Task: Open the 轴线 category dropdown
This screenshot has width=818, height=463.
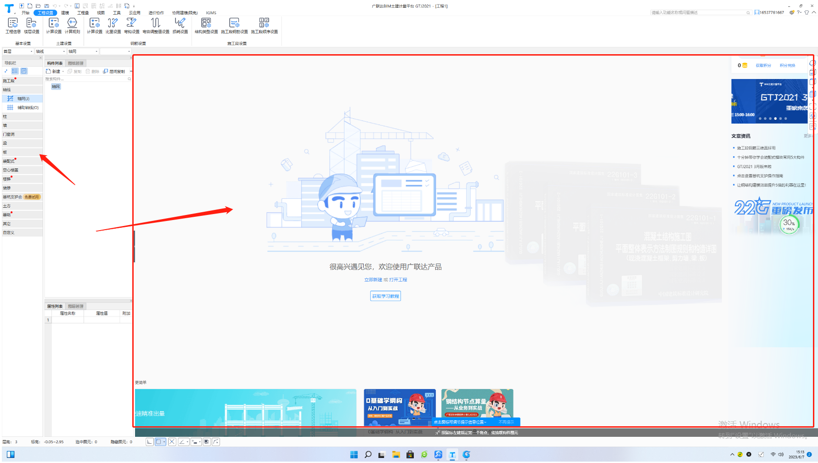Action: [51, 51]
